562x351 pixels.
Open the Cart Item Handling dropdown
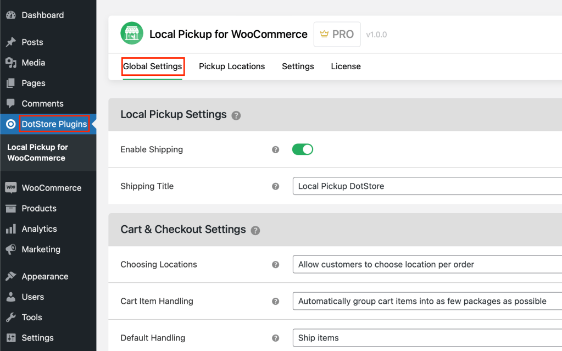tap(427, 301)
